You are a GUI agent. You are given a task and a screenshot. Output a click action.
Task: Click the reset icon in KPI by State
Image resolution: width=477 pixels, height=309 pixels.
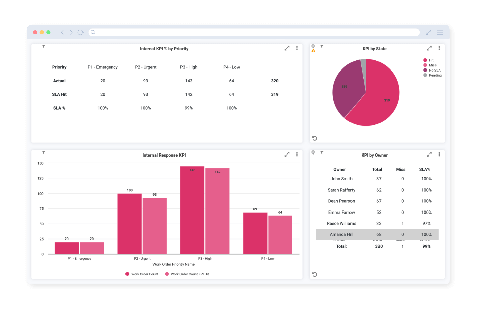(x=315, y=138)
